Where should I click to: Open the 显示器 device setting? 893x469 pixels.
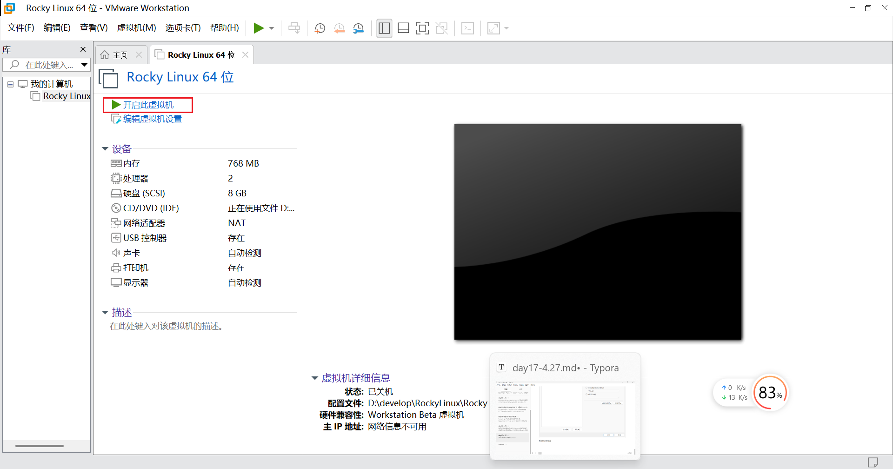[136, 282]
